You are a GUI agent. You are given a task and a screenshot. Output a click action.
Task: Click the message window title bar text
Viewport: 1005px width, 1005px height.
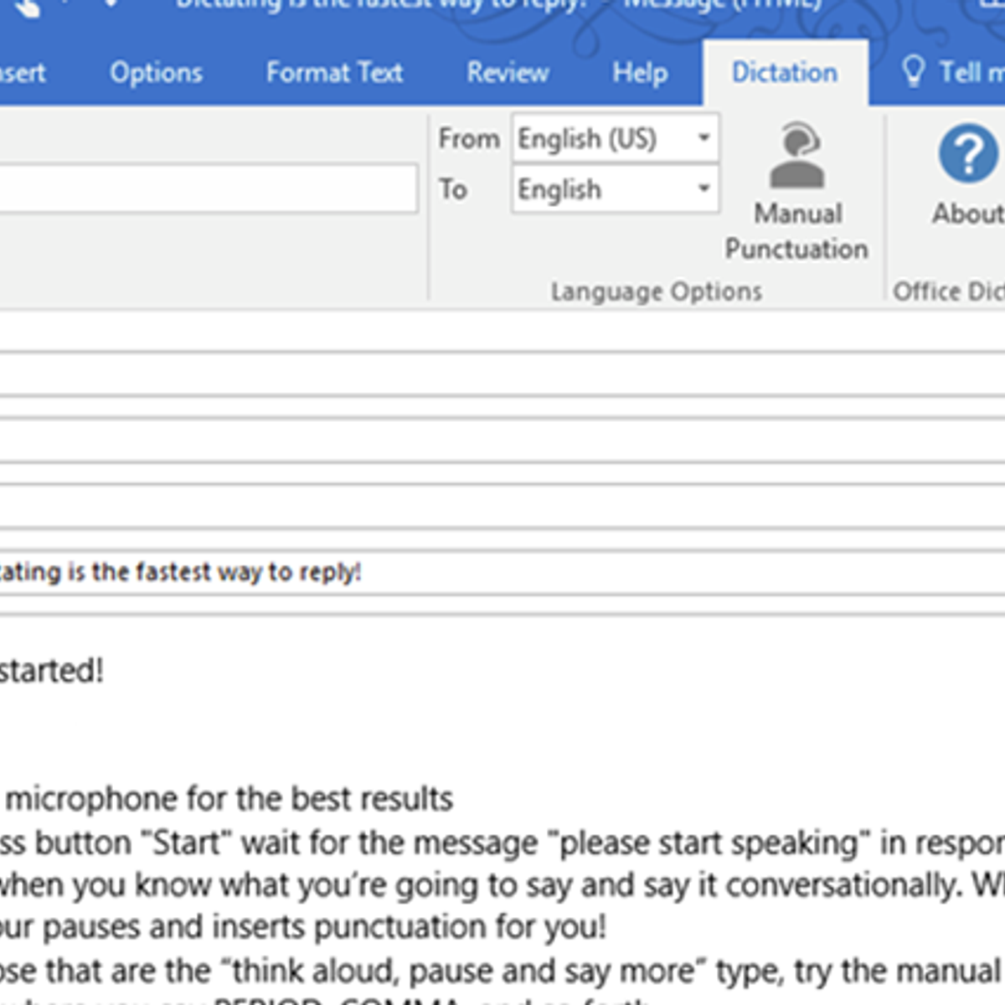(494, 7)
